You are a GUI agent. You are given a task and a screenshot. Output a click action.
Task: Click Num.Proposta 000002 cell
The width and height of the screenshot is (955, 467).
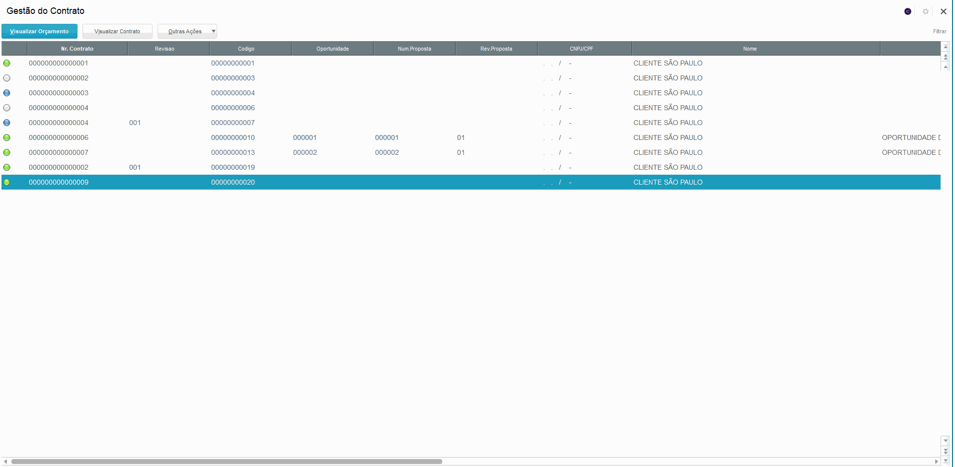[x=387, y=152]
